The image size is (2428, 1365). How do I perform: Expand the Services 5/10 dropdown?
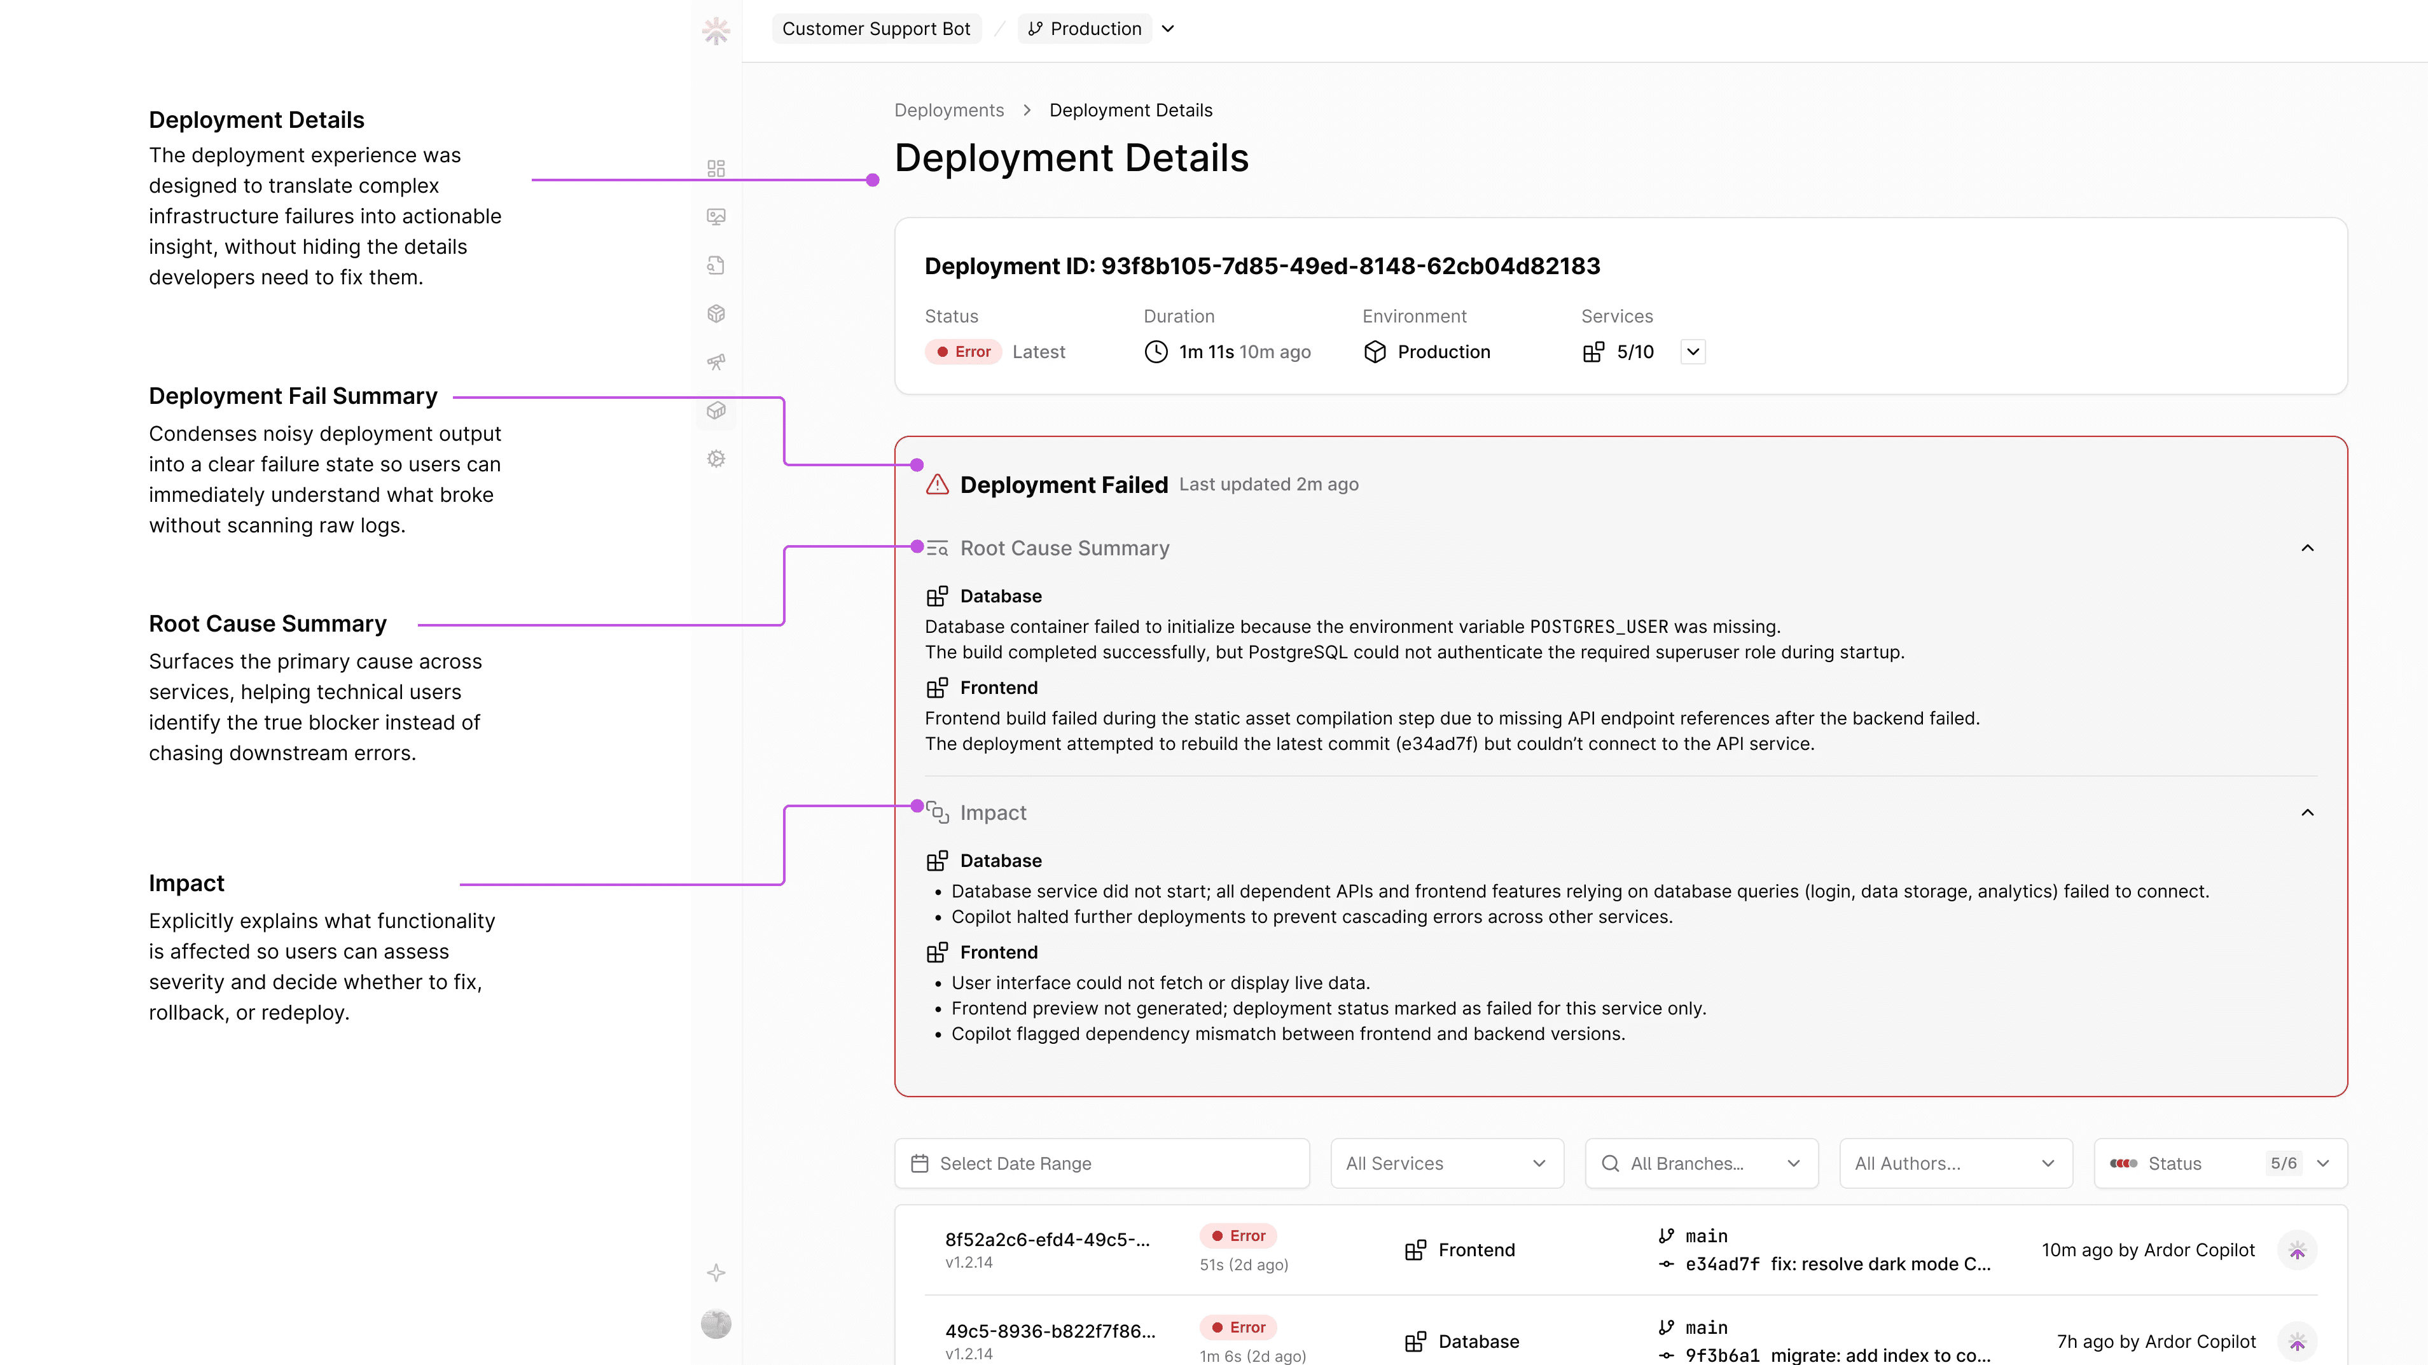coord(1692,352)
